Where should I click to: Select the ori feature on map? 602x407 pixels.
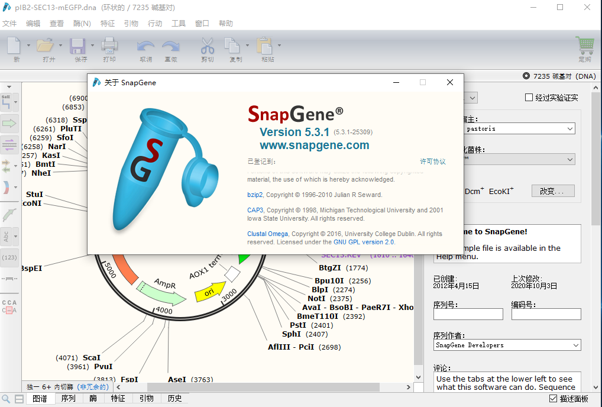point(211,292)
